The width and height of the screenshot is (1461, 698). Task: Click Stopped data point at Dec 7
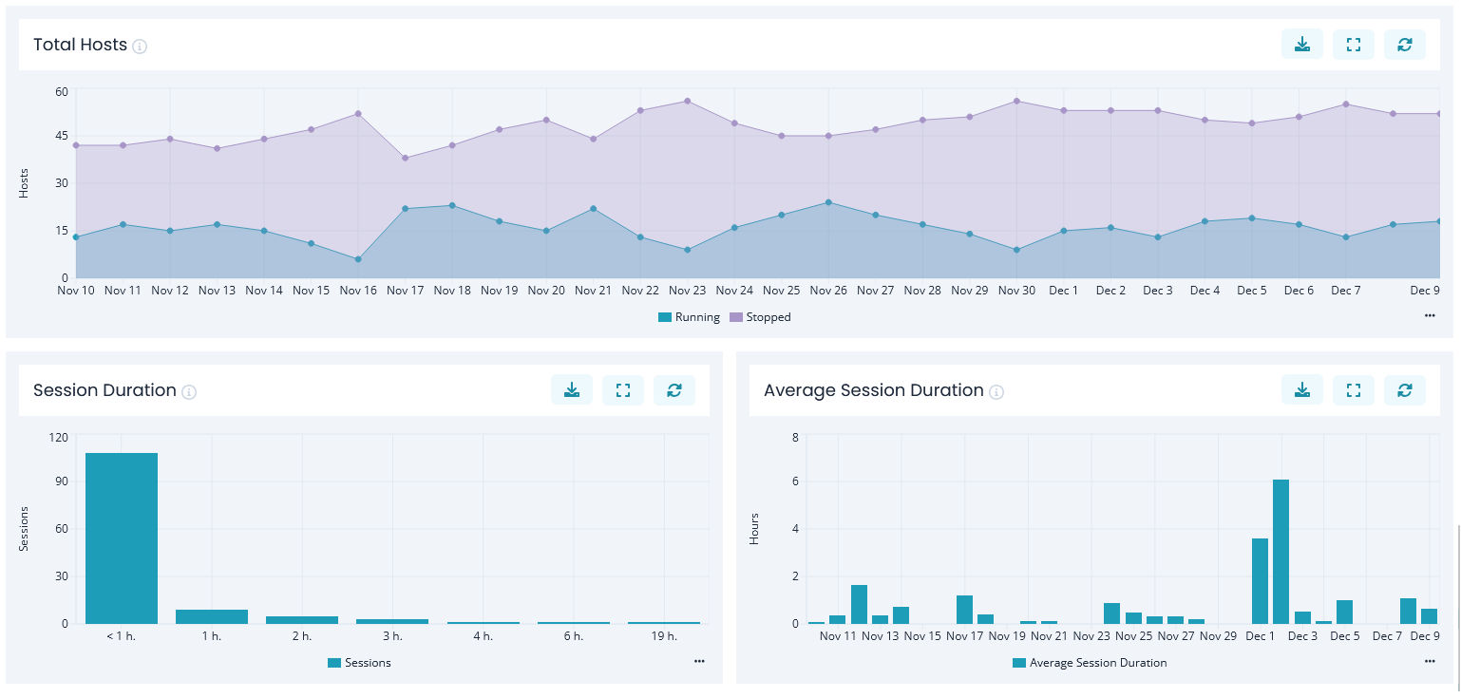[x=1346, y=104]
